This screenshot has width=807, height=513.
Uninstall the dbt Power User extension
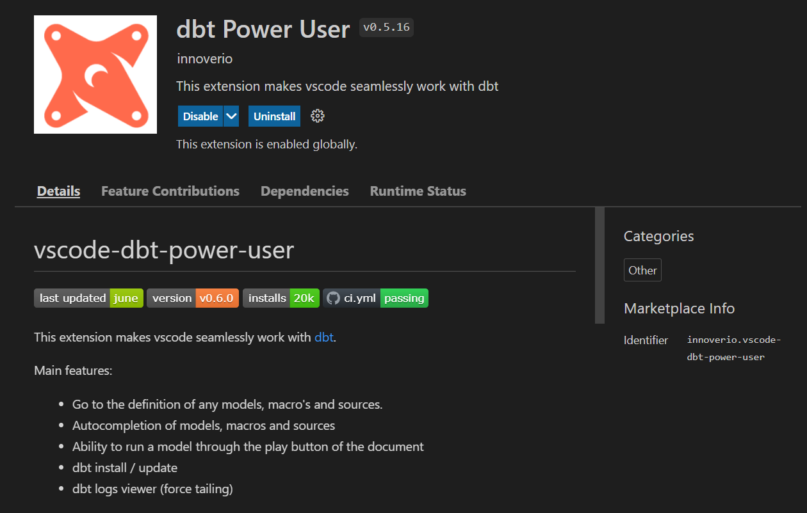pyautogui.click(x=274, y=116)
